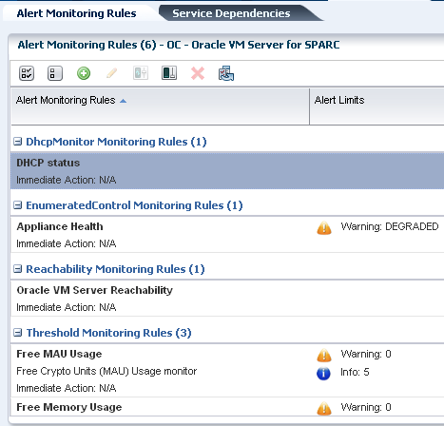Viewport: 444px width, 426px height.
Task: Collapse DhcpMonitor Monitoring Rules group
Action: pos(18,142)
